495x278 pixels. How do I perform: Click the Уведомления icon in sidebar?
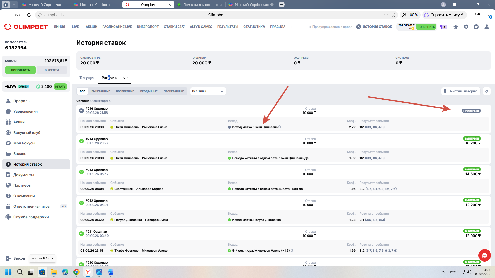coord(8,111)
